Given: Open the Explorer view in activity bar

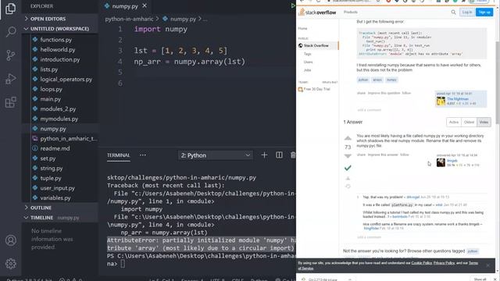Looking at the screenshot, I should 10,9.
